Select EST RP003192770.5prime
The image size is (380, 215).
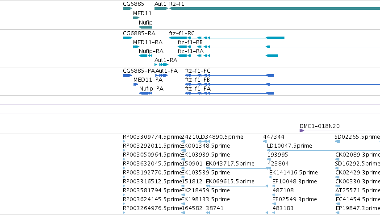coord(152,173)
